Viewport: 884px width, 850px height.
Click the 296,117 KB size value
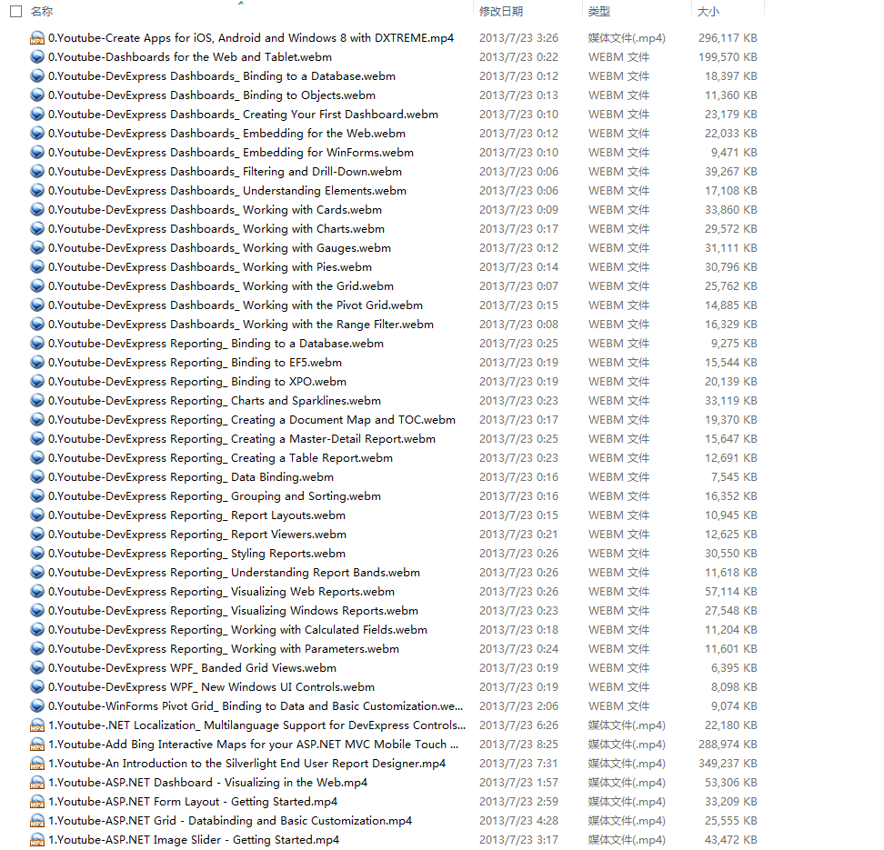pyautogui.click(x=728, y=38)
